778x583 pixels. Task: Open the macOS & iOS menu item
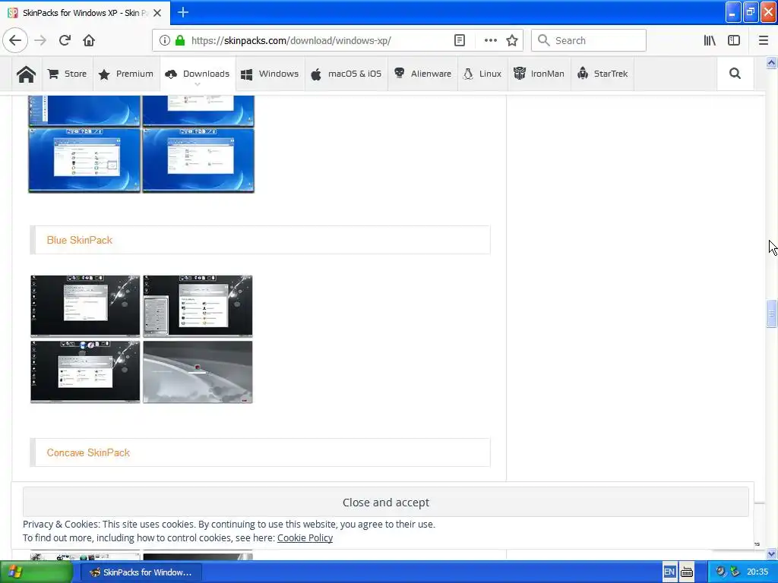pos(346,74)
